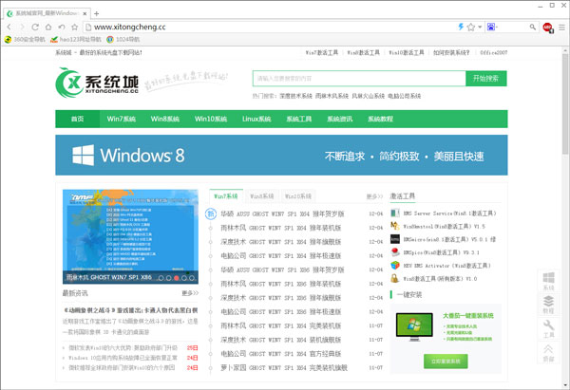The width and height of the screenshot is (570, 390).
Task: Open the 1024导航 bookmark
Action: tap(123, 39)
